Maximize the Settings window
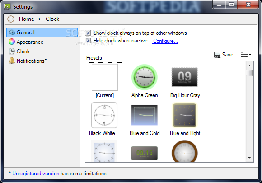This screenshot has width=262, height=183. (x=231, y=5)
